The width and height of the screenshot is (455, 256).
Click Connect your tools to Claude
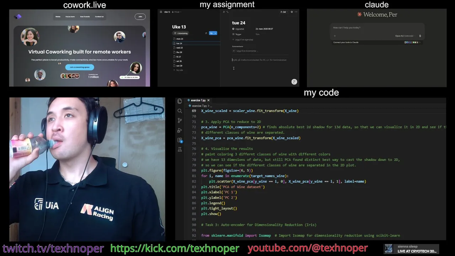(x=346, y=42)
